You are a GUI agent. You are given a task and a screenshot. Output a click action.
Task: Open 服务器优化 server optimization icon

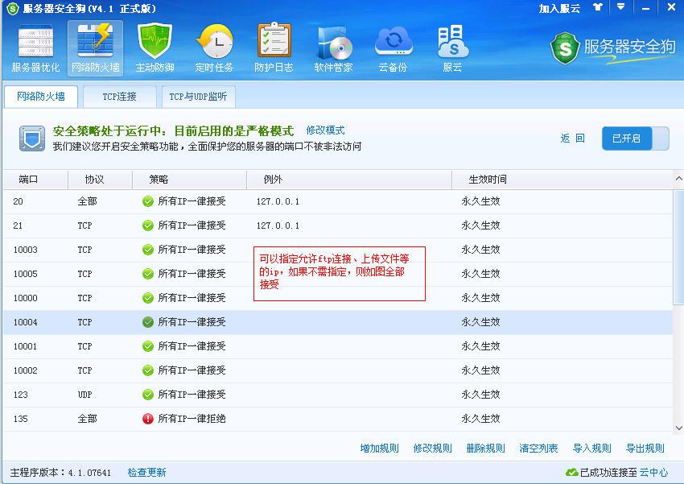pos(35,48)
